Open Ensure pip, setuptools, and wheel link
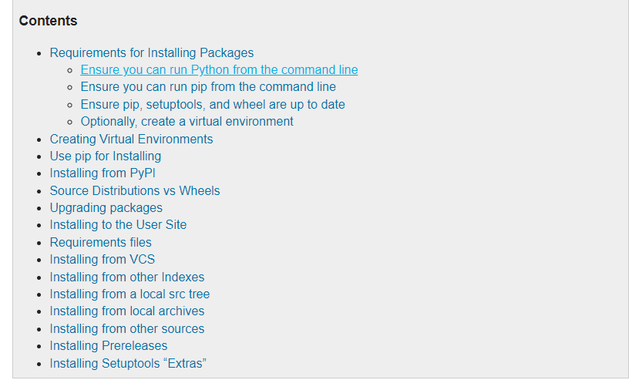Screen dimensions: 629x380 coord(212,104)
